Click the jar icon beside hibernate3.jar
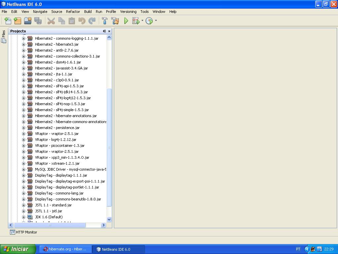Viewport: 338px width, 254px height. coord(30,44)
